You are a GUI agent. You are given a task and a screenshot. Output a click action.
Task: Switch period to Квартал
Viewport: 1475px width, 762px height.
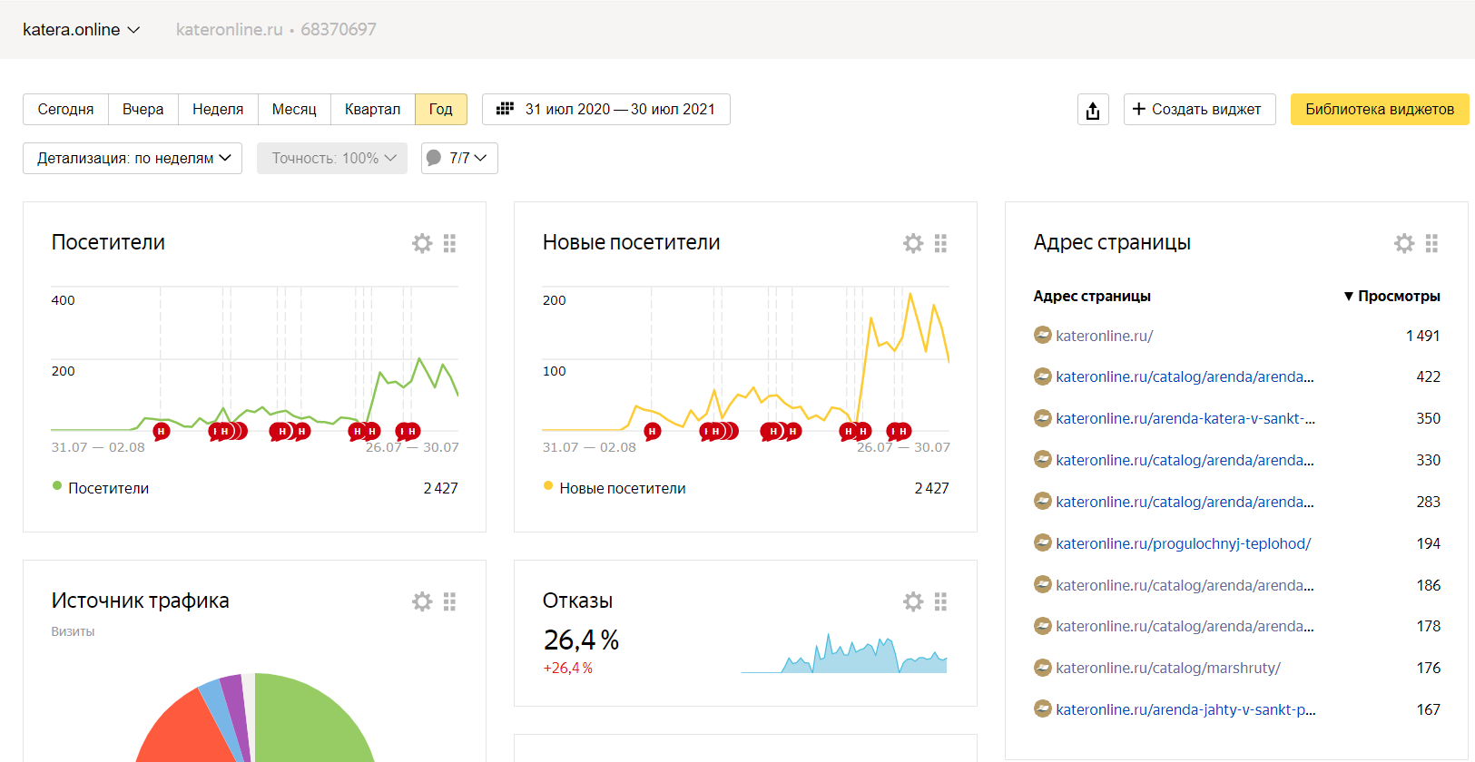(x=372, y=109)
